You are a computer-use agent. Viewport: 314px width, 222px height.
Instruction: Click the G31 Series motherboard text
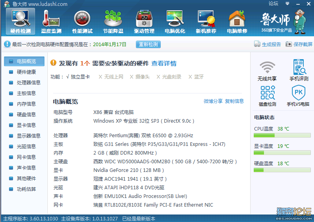click(159, 144)
